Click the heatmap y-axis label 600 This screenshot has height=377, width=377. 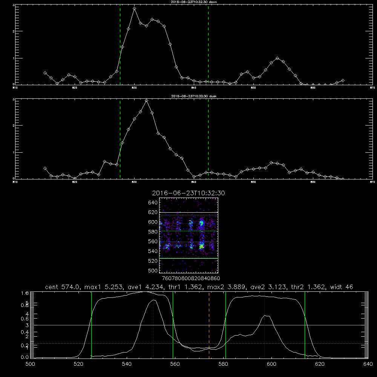[x=153, y=222]
